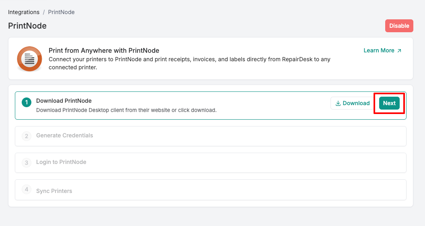Click the step 2 number circle
This screenshot has height=226, width=425.
pyautogui.click(x=27, y=136)
